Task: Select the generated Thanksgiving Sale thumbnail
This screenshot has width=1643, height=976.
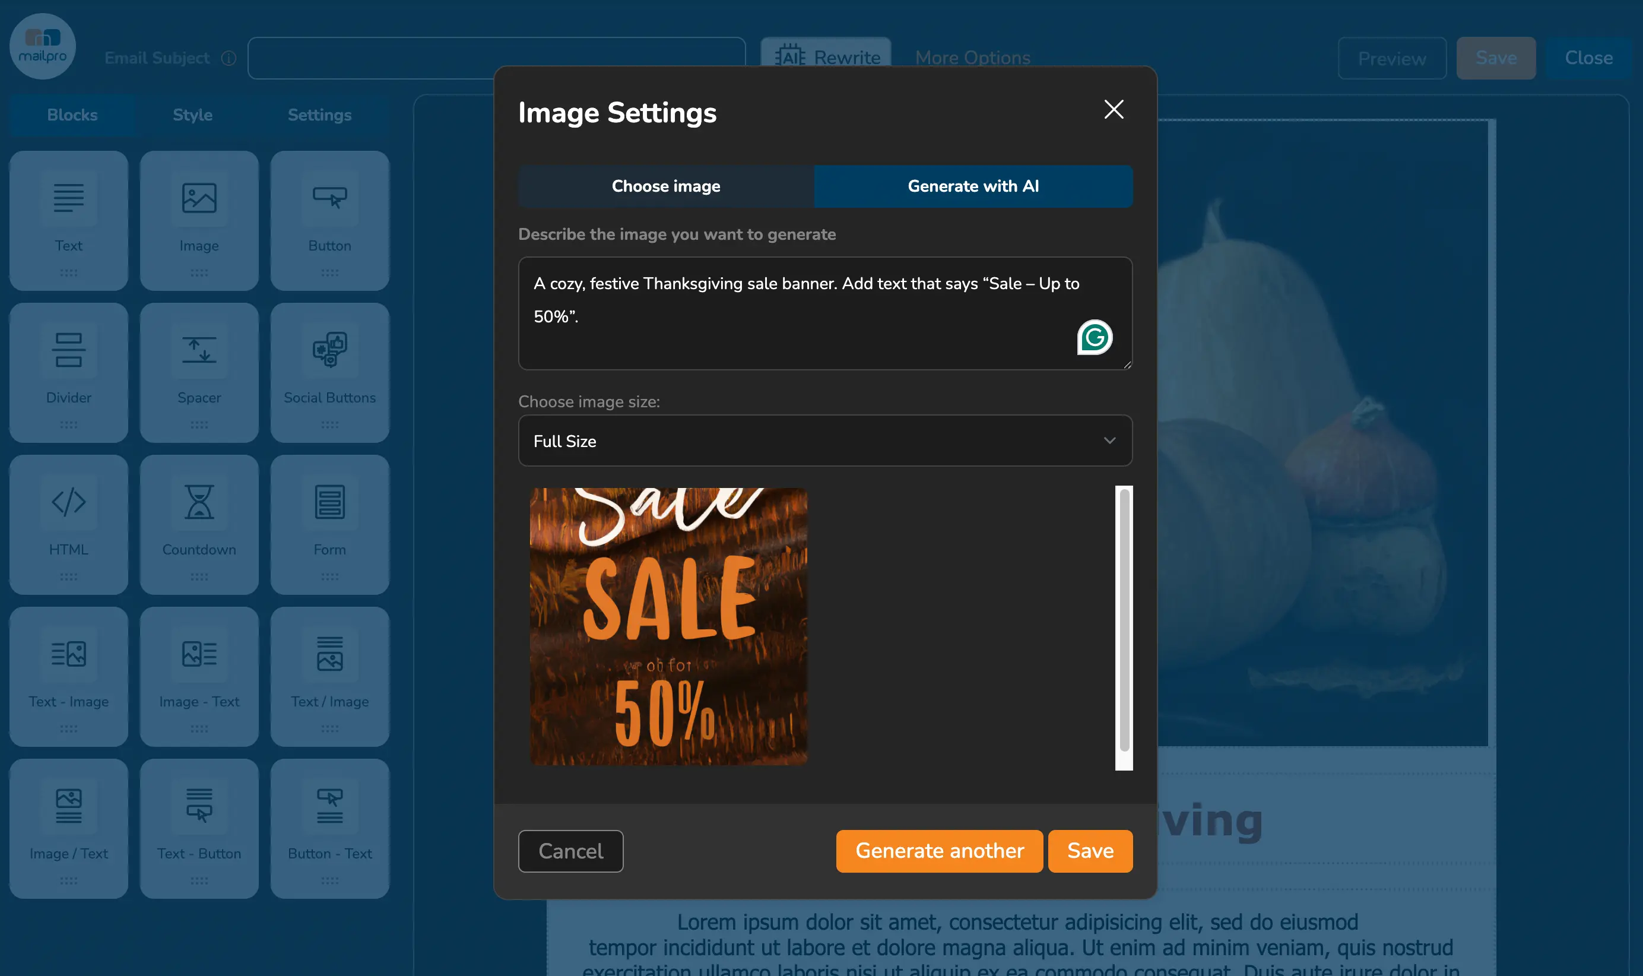Action: tap(668, 627)
